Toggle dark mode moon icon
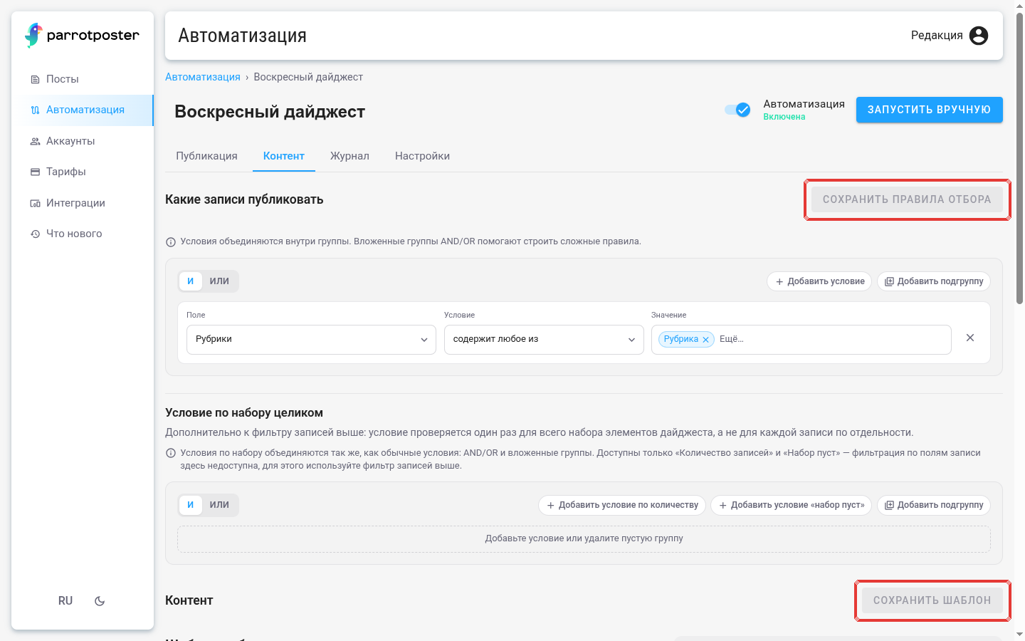The image size is (1025, 641). click(100, 601)
